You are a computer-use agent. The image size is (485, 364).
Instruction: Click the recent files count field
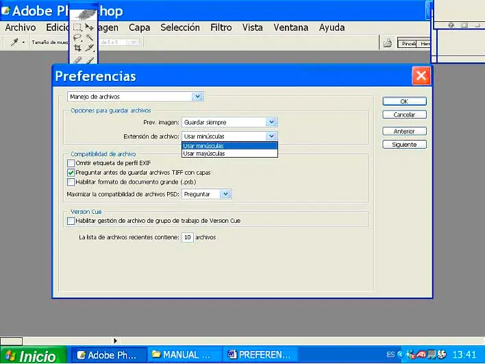(x=188, y=237)
